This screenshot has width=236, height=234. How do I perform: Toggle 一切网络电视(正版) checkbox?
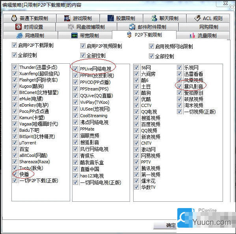pyautogui.click(x=75, y=182)
